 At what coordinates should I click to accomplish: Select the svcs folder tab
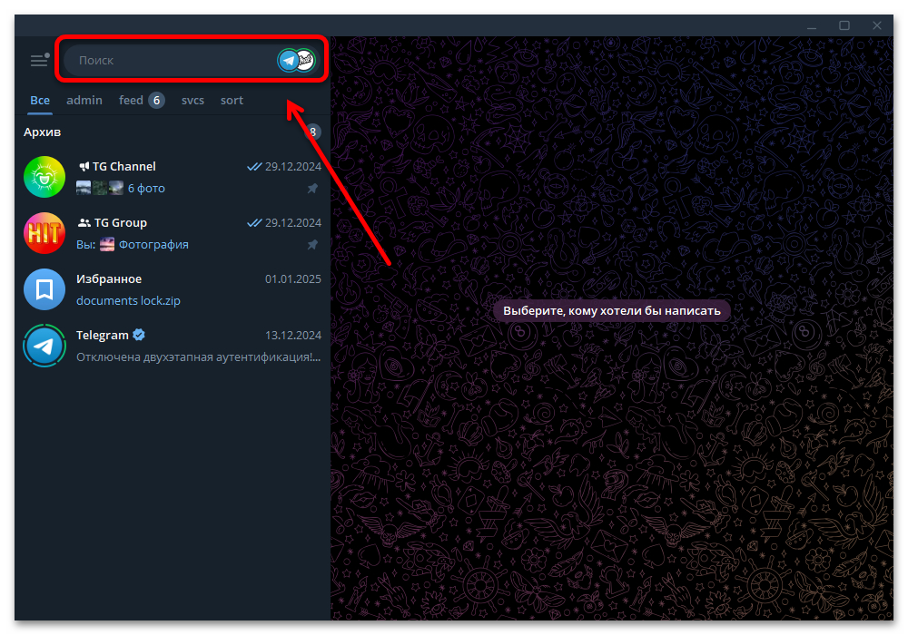coord(192,101)
